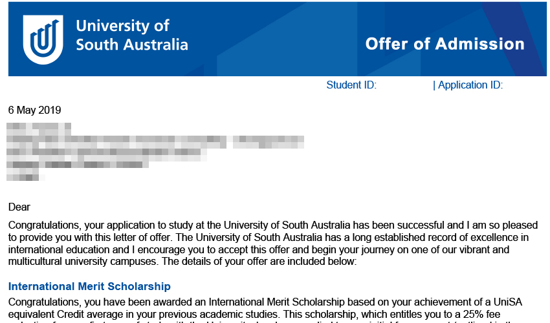This screenshot has height=323, width=550.
Task: Click UniSA abbreviation in scholarship paragraph
Action: (508, 302)
